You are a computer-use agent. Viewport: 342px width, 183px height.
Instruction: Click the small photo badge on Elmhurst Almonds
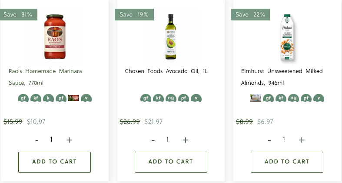pos(256,98)
